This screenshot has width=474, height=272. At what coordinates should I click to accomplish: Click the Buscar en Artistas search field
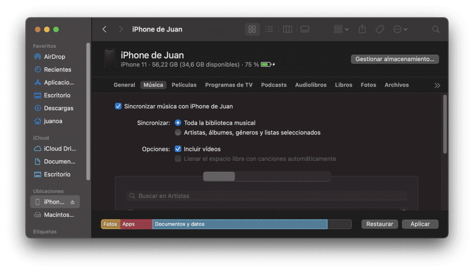(267, 196)
